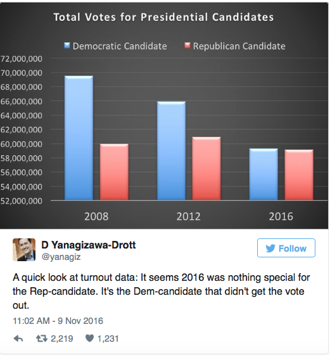Viewport: 330px width, 355px height.
Task: Click the 2012 Republican red bar
Action: 206,169
